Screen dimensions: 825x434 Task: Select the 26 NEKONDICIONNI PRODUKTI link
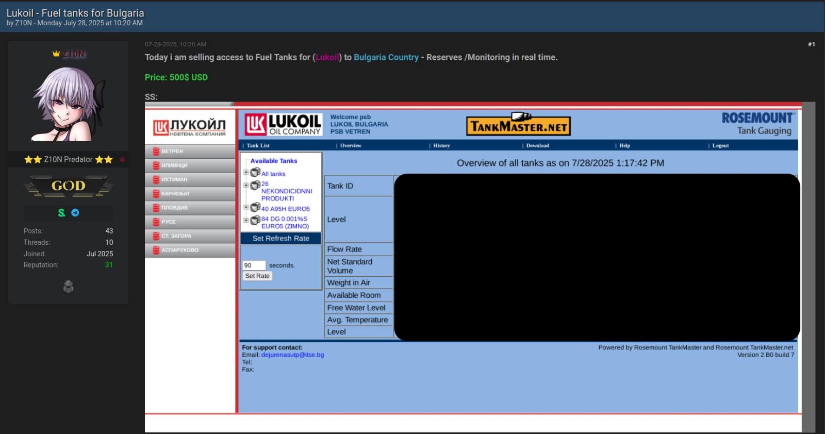pyautogui.click(x=287, y=191)
